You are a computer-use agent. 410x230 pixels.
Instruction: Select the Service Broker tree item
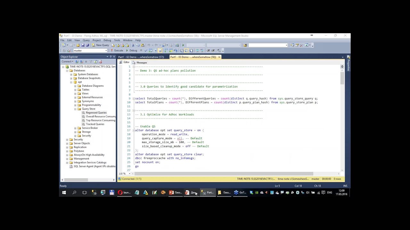90,128
